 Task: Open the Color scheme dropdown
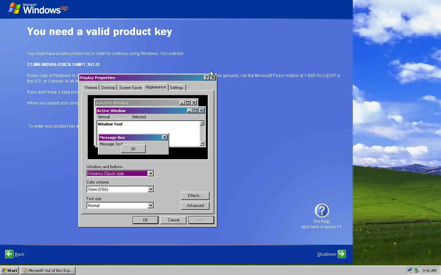(151, 189)
